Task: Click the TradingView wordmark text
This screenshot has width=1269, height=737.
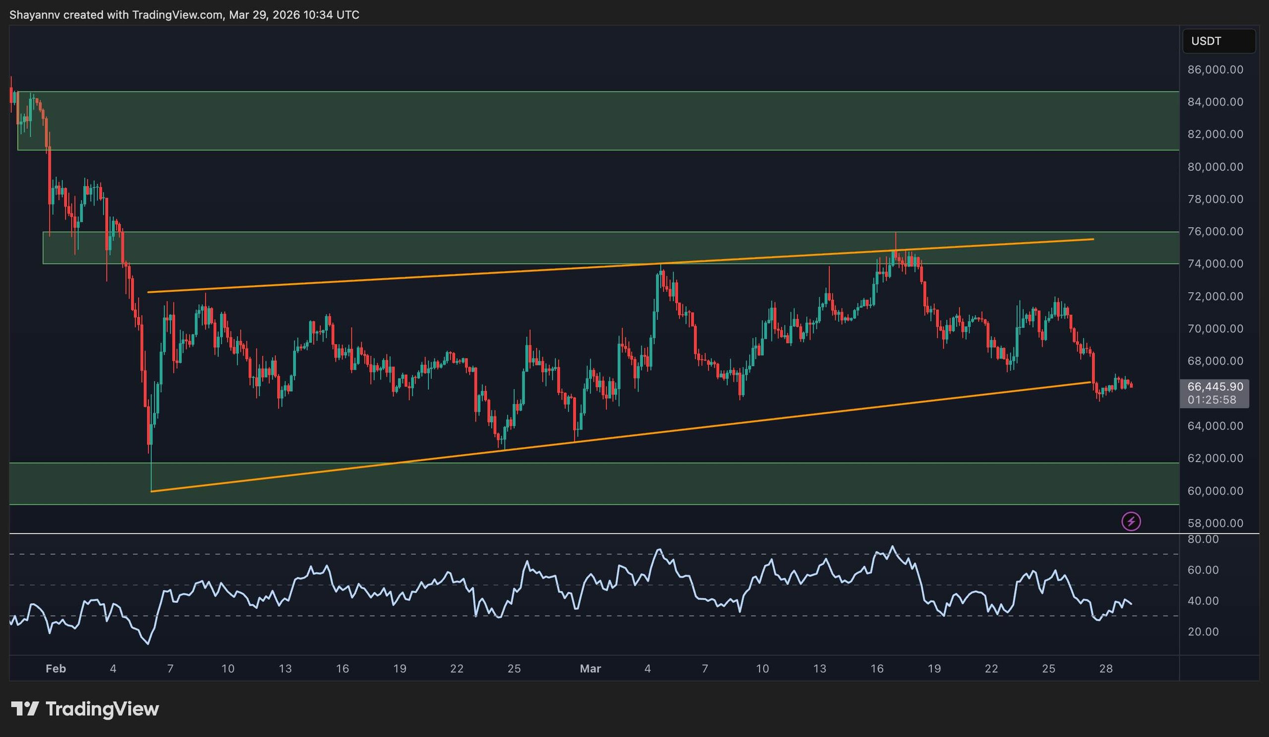Action: coord(102,709)
